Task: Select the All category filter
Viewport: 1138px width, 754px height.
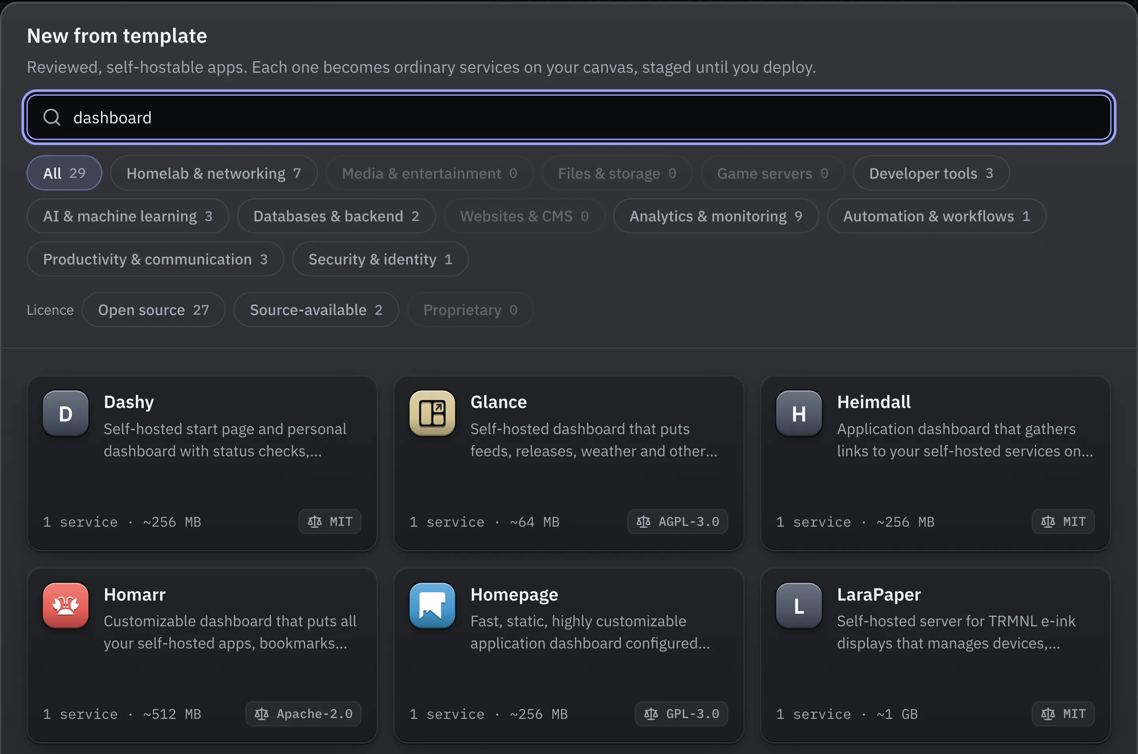Action: pyautogui.click(x=64, y=173)
